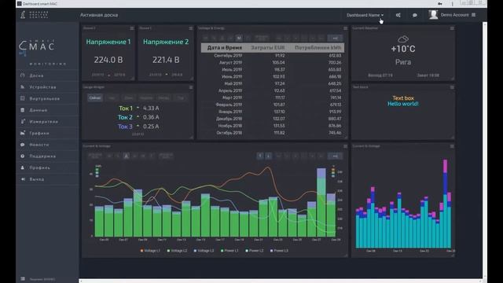
Task: Click the tallest bar in the cyan chart
Action: (x=445, y=204)
